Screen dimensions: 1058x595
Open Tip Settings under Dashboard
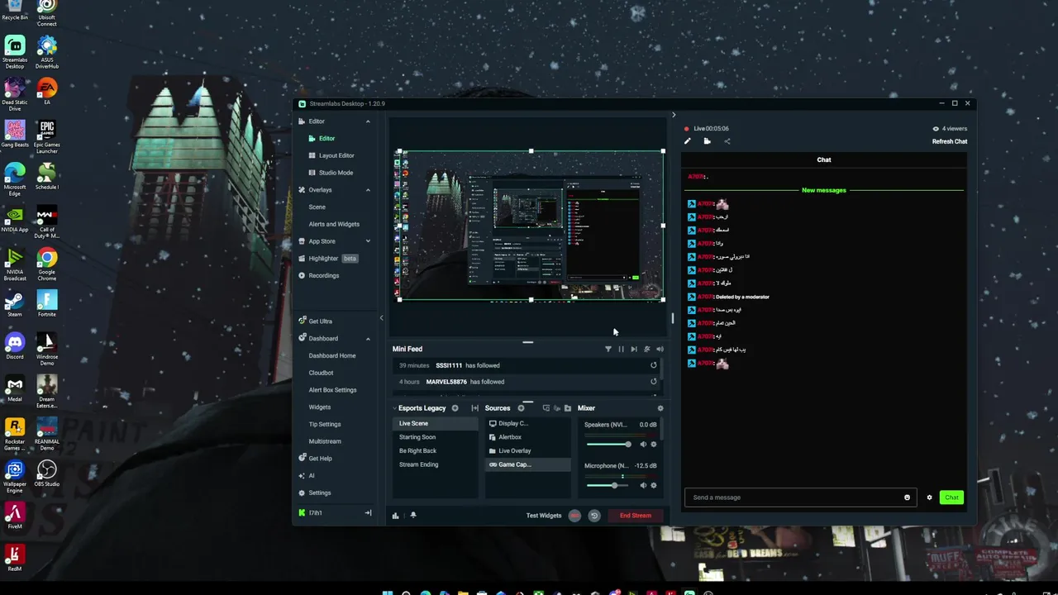325,424
